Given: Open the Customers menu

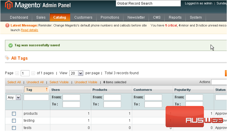Looking at the screenshot, I should pyautogui.click(x=83, y=17).
